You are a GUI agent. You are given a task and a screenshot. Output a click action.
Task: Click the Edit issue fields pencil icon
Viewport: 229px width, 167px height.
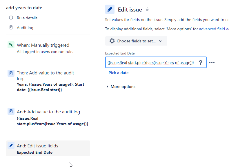coord(11,146)
